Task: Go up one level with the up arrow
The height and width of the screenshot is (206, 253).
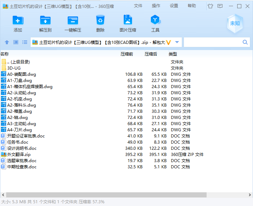Action: coord(7,42)
